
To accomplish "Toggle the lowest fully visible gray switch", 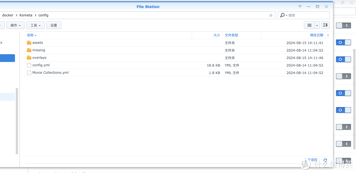I will click(x=343, y=144).
